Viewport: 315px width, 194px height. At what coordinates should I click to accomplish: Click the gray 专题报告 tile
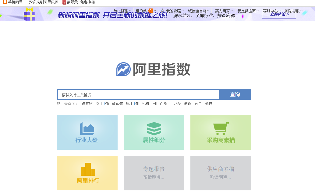pos(154,173)
